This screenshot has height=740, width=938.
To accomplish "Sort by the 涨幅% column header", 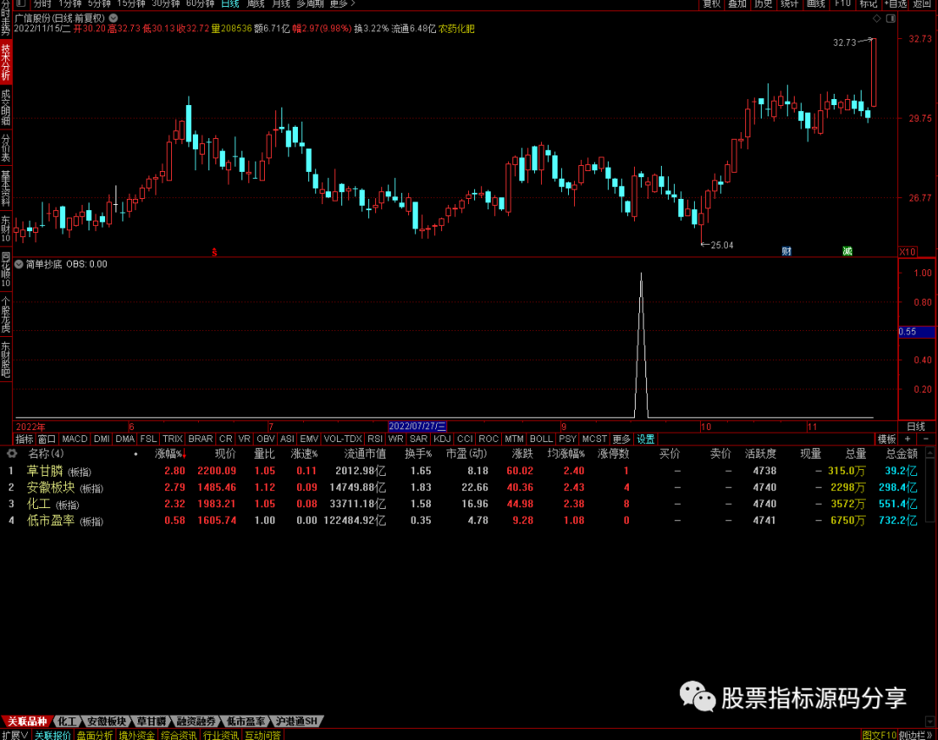I will coord(170,454).
